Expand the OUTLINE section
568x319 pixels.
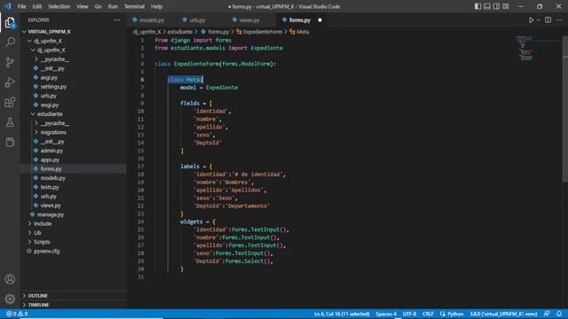pyautogui.click(x=37, y=296)
